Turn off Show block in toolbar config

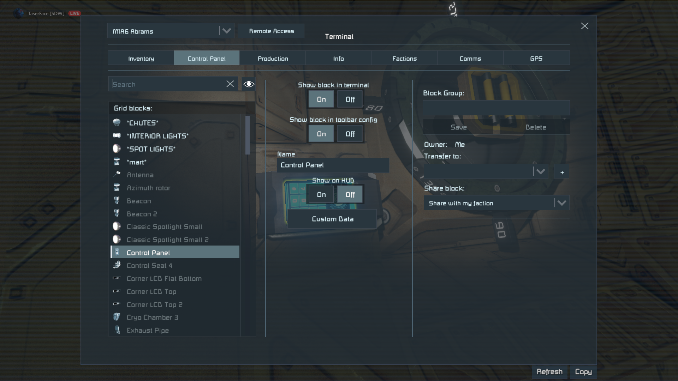[350, 134]
